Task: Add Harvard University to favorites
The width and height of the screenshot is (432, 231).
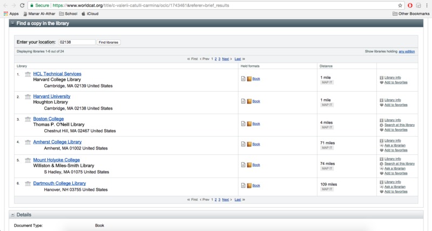Action: [x=396, y=105]
